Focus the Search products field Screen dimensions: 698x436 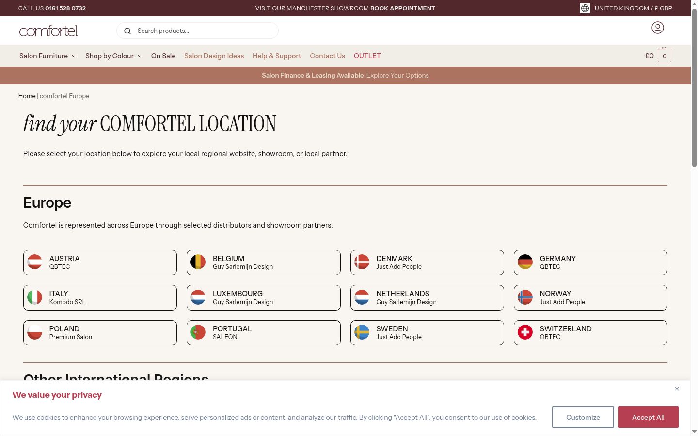click(x=197, y=31)
